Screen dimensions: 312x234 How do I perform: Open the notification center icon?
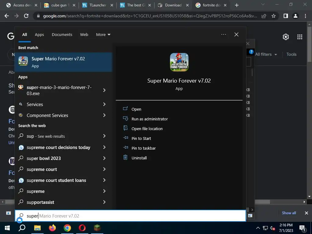(x=302, y=228)
